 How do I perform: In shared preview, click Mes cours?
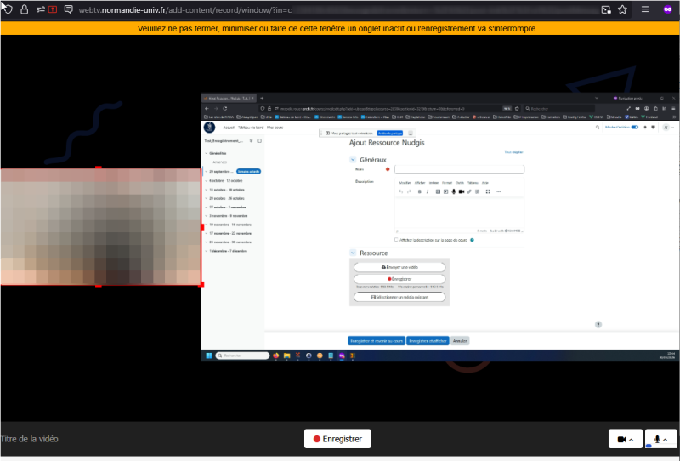point(275,128)
